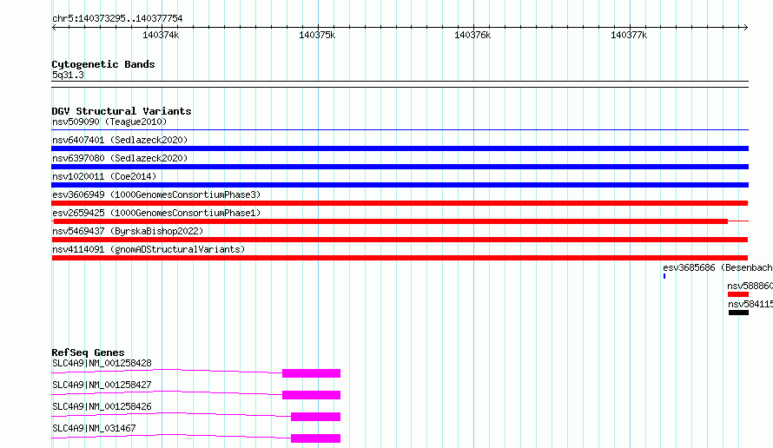Screen dimensions: 773x448
Task: Open the DGV Structural Variants track heading
Action: pos(122,111)
